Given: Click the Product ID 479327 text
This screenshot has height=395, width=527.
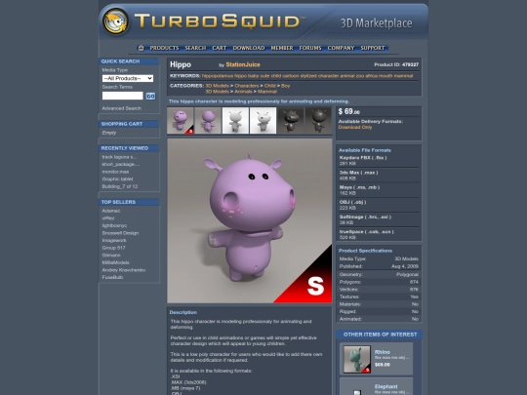Looking at the screenshot, I should 396,64.
